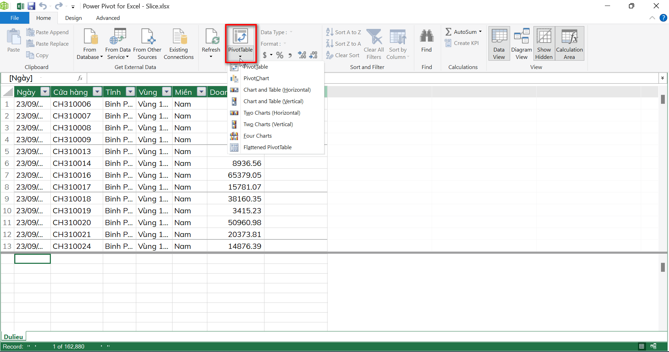
Task: Click the Save icon in title bar
Action: (x=31, y=6)
